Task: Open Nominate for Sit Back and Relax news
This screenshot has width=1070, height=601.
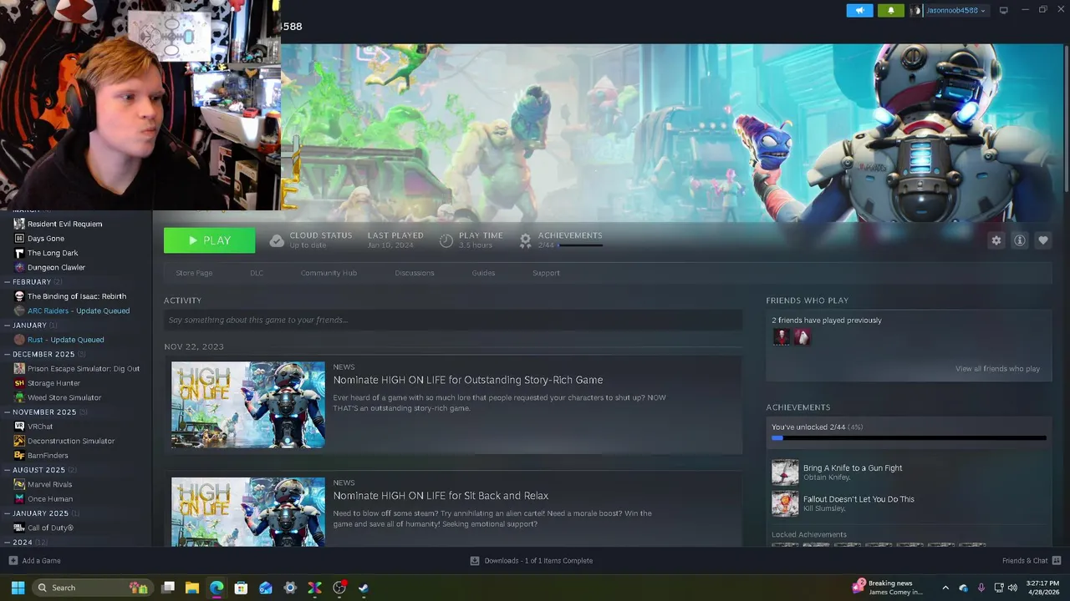Action: 441,496
